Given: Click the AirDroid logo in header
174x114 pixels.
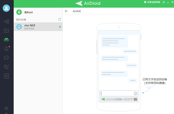Looking at the screenshot, I should (88, 3).
